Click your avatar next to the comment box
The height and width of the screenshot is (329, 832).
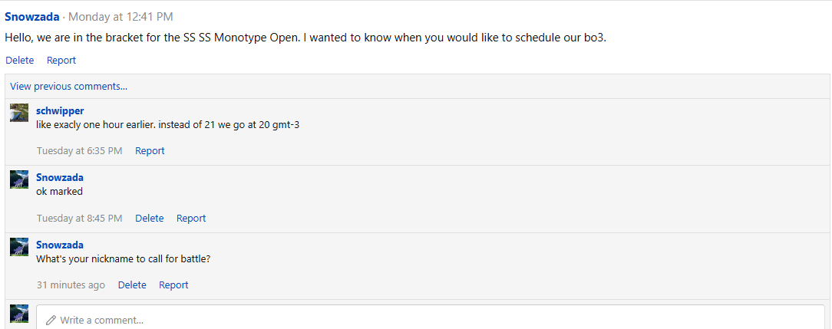[19, 314]
